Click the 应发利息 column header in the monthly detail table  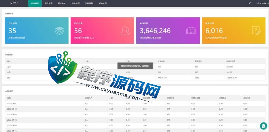246,98
